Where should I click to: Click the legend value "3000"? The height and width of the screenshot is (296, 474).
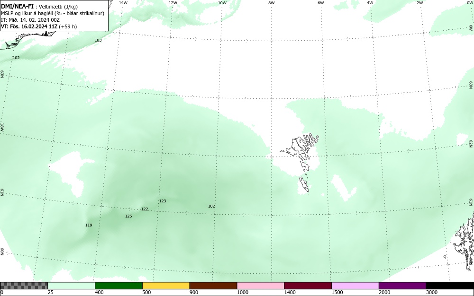click(432, 292)
